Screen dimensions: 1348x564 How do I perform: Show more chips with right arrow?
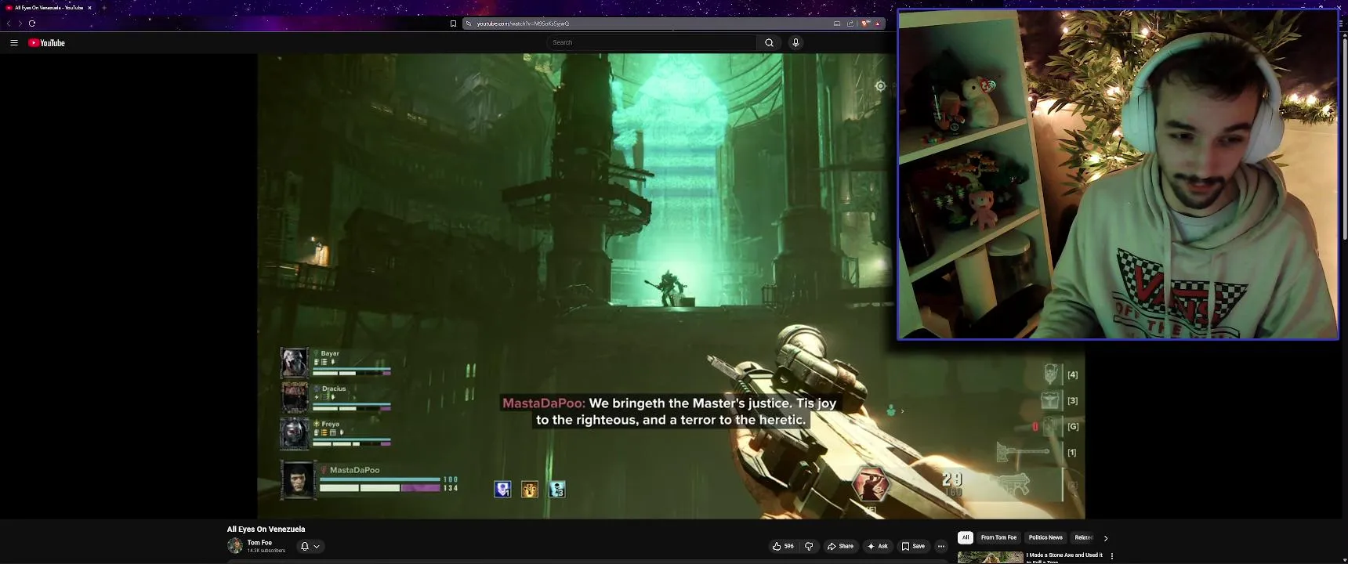pos(1106,538)
